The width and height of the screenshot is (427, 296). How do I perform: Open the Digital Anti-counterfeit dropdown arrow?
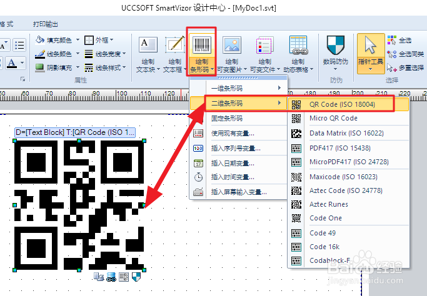[x=336, y=69]
